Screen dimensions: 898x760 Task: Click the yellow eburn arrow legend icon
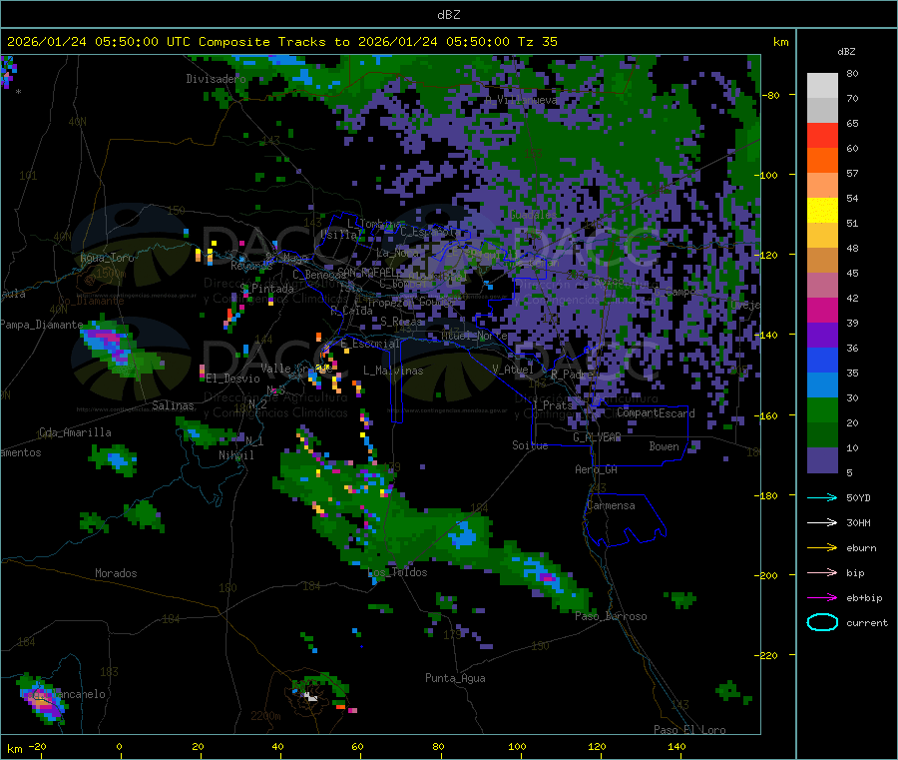[822, 548]
